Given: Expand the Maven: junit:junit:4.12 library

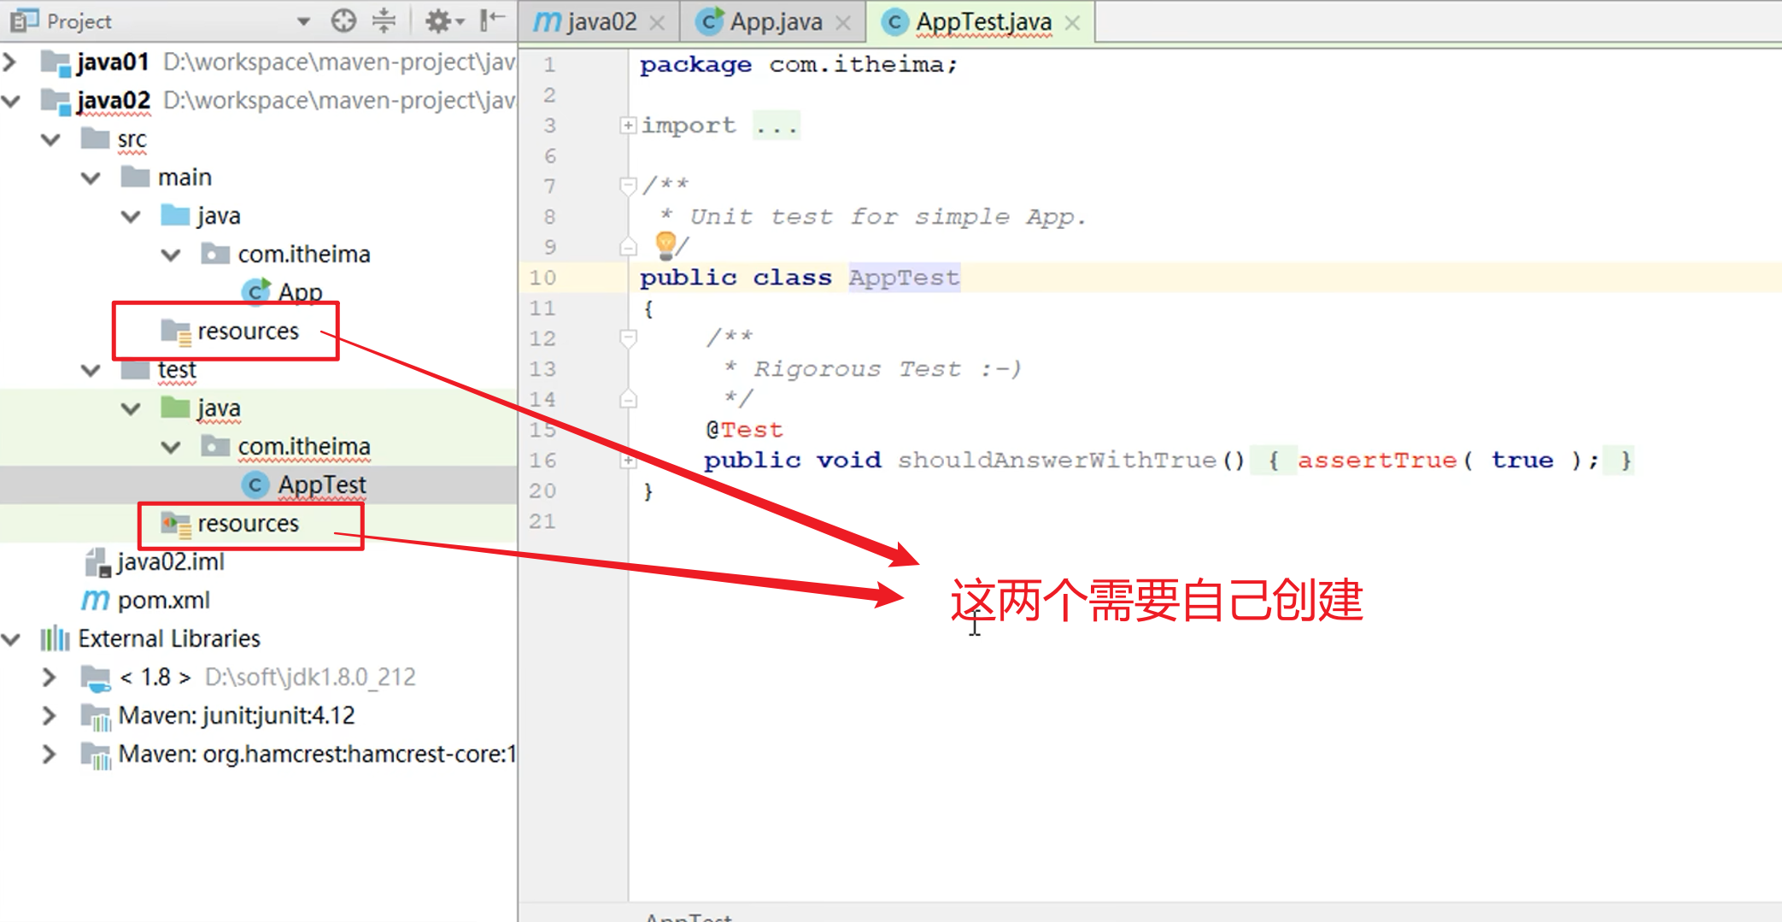Looking at the screenshot, I should pyautogui.click(x=49, y=715).
